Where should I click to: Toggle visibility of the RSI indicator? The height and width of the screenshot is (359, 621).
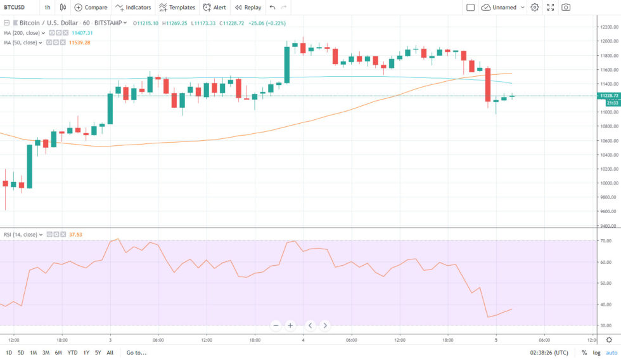pos(49,235)
